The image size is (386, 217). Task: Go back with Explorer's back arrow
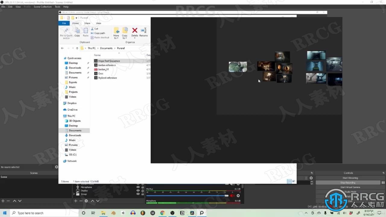[62, 48]
